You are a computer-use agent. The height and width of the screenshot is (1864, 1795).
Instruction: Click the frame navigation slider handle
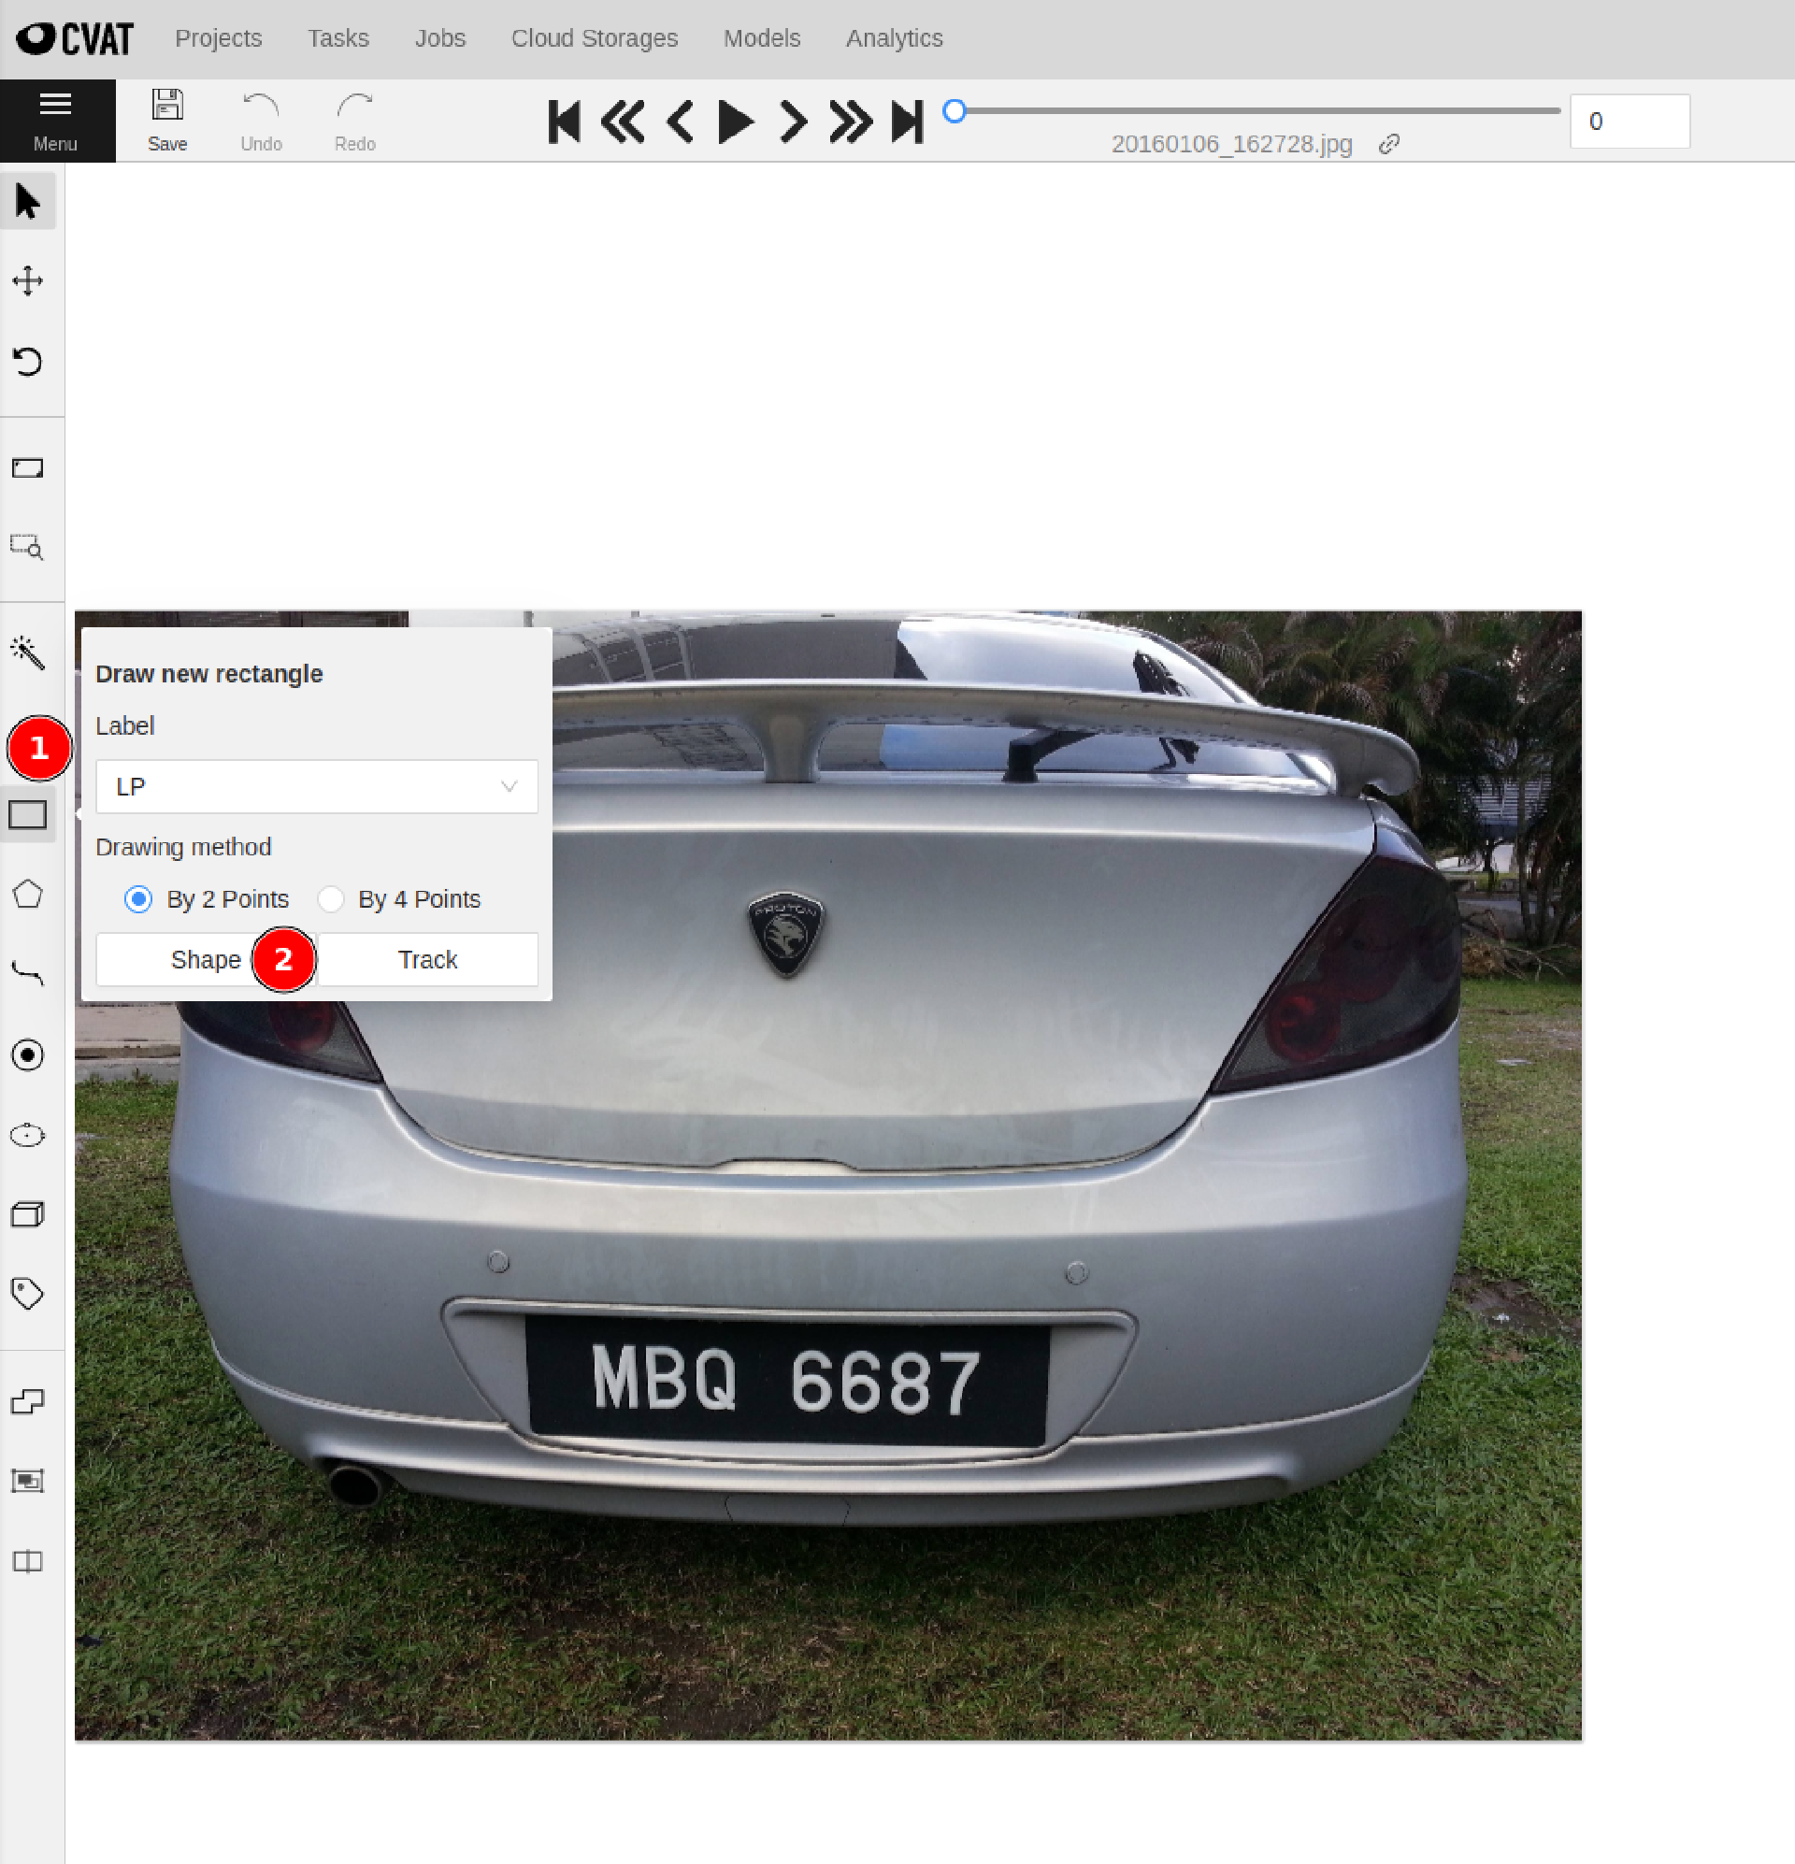tap(955, 110)
